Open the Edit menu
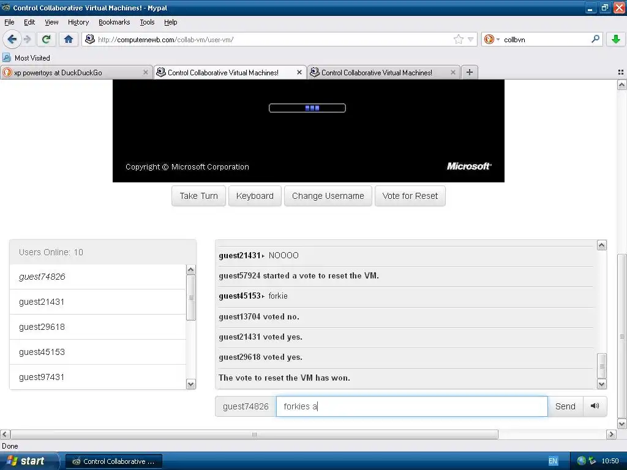The width and height of the screenshot is (627, 470). click(x=29, y=22)
